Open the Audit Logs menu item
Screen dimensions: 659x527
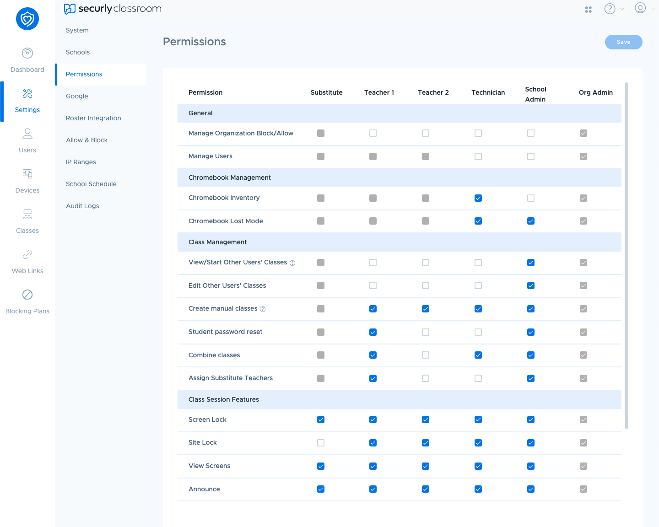click(101, 206)
